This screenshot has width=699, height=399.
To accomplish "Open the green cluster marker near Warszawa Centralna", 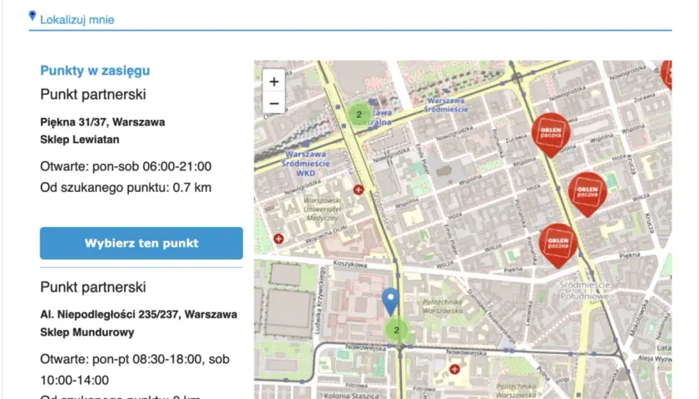I will point(359,115).
